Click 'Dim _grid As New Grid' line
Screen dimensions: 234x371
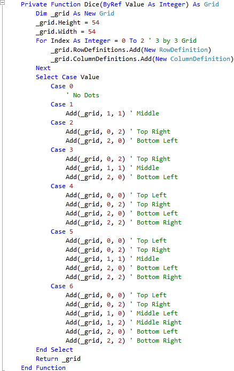(x=75, y=13)
